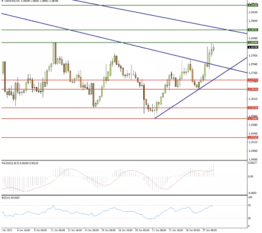
Task: Select the black current price tag 1.28198
Action: [253, 47]
